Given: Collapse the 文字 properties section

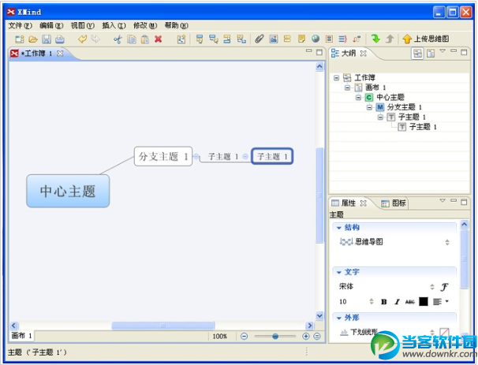Looking at the screenshot, I should (339, 273).
